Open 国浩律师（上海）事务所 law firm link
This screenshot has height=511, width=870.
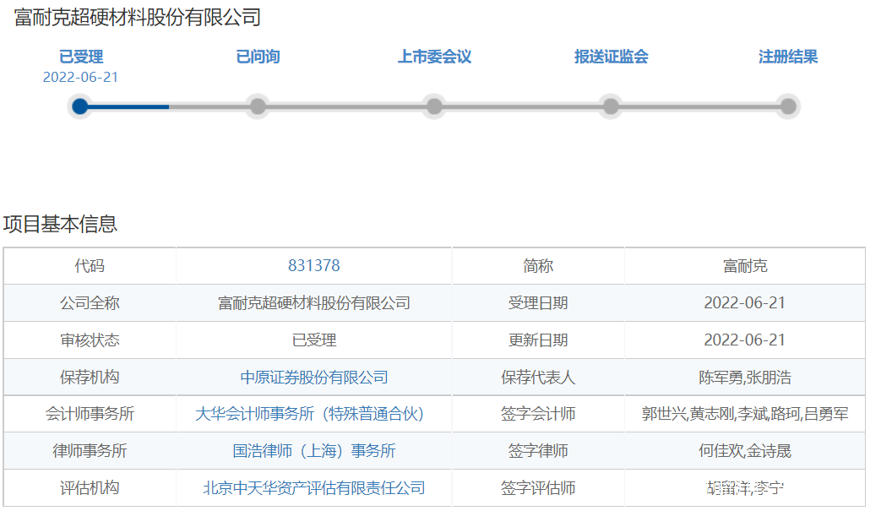[314, 451]
